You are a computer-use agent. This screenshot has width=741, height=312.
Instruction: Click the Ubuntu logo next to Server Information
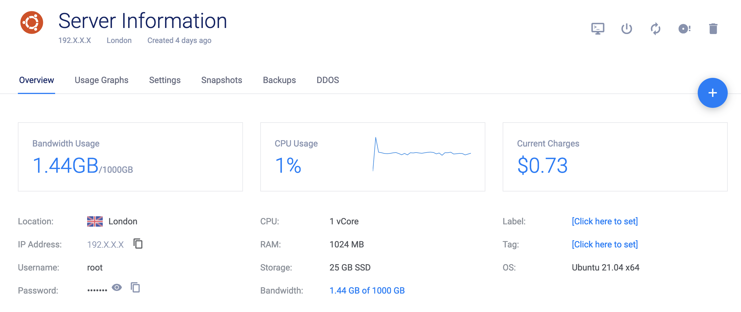coord(32,22)
